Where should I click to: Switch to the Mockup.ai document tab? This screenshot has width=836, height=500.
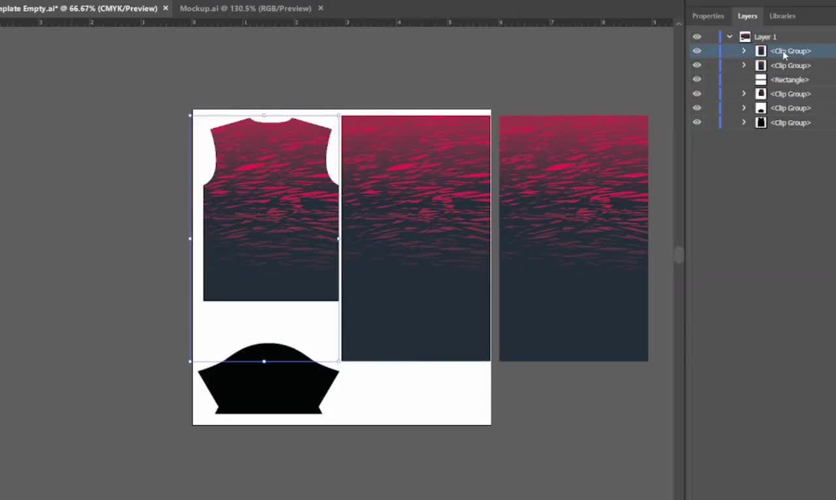[245, 8]
